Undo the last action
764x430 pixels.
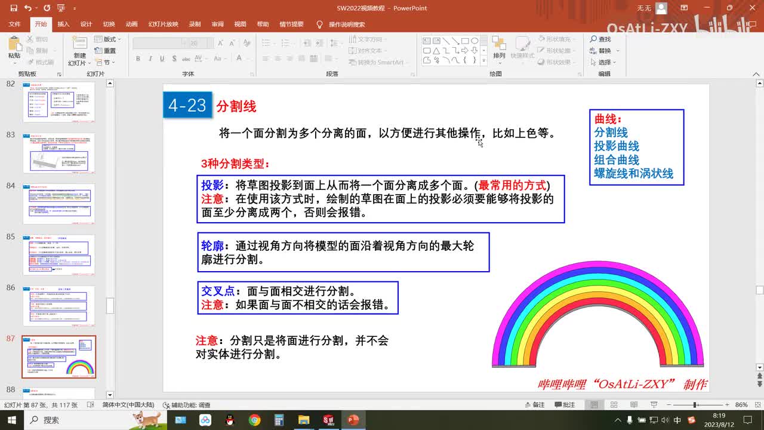click(x=28, y=8)
